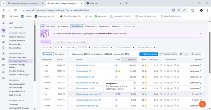Image resolution: width=211 pixels, height=110 pixels.
Task: Open the kartu kredit bank mega keyword link
Action: (88, 100)
